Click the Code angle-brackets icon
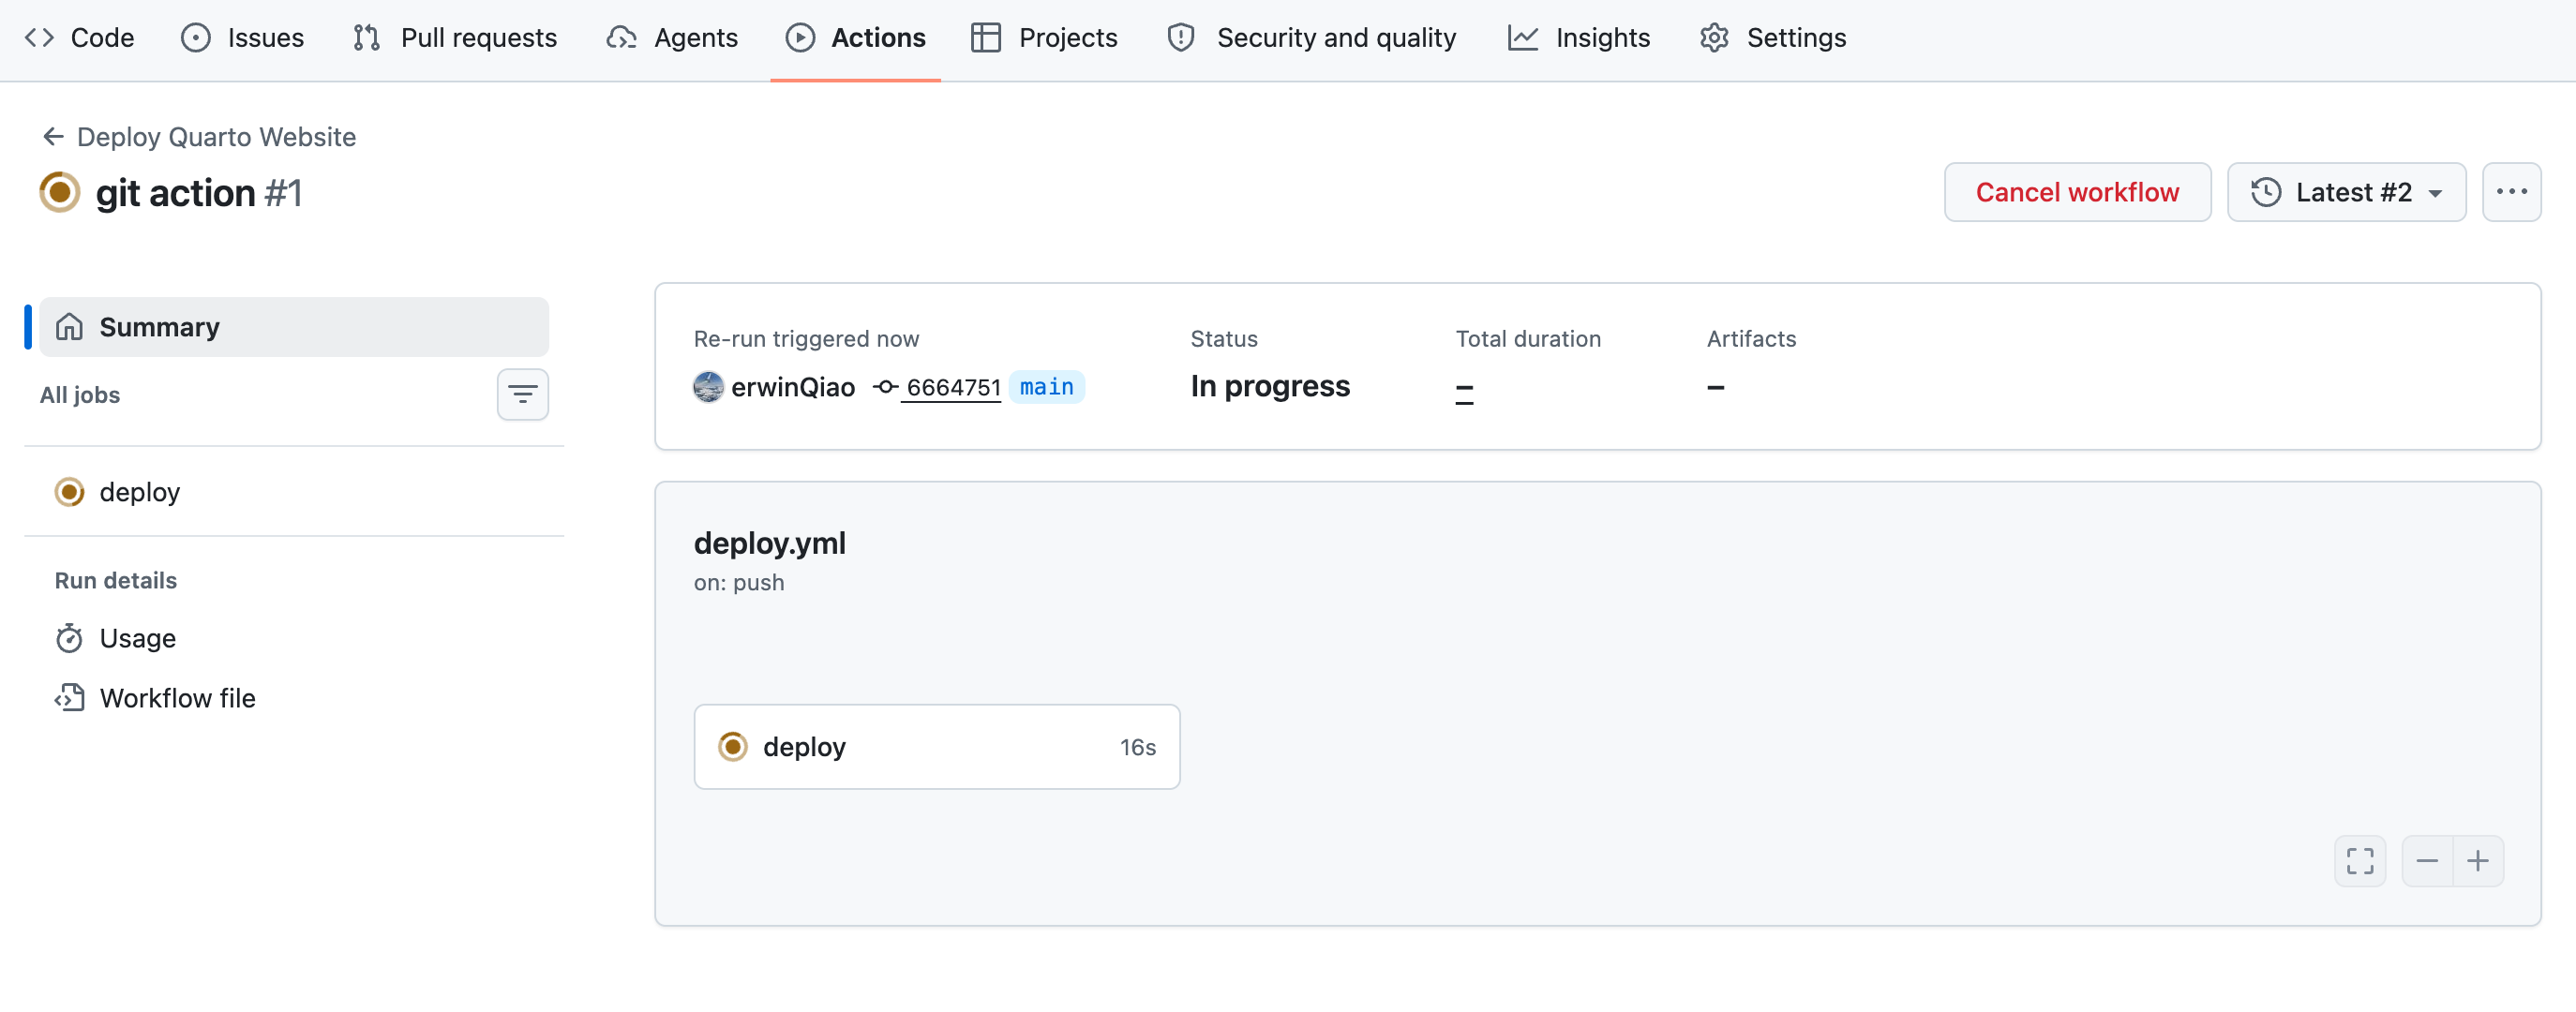Viewport: 2576px width, 1012px height. (39, 38)
